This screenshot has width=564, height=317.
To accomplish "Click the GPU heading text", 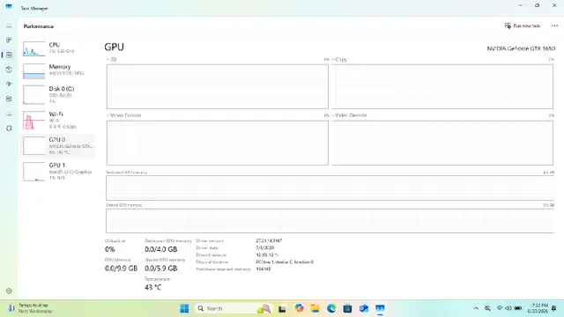I will tap(114, 47).
